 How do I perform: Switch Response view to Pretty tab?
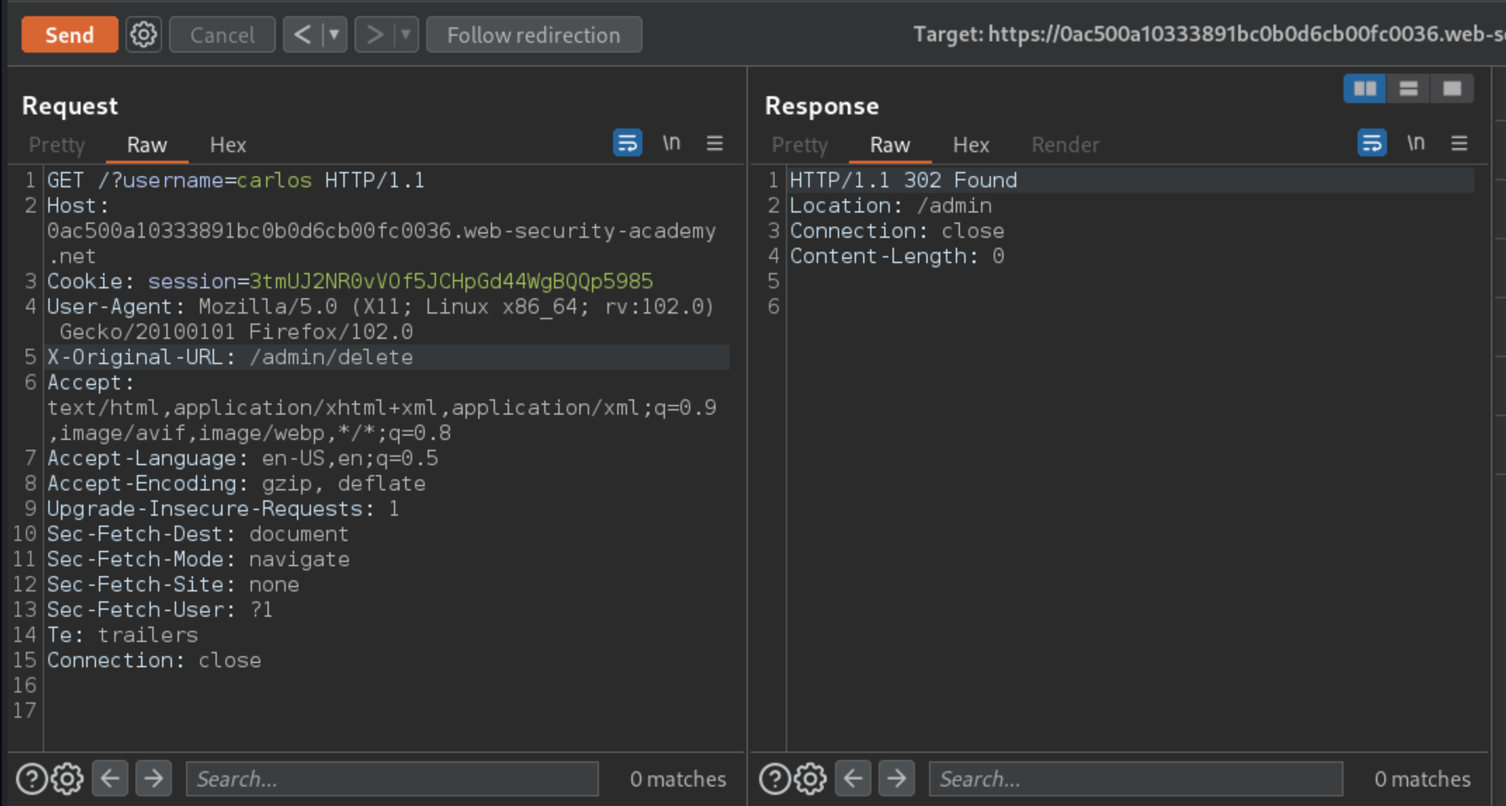tap(800, 145)
